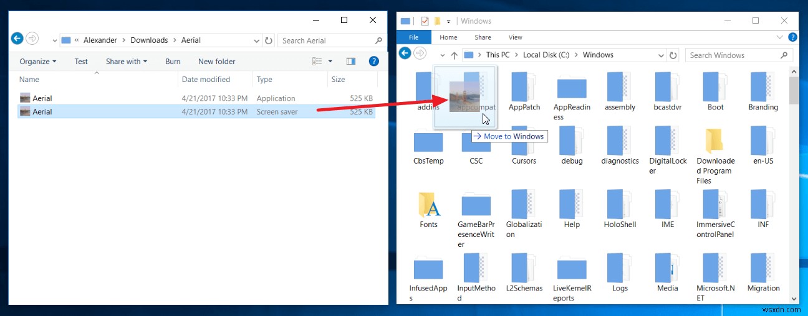This screenshot has height=316, width=808.
Task: Switch to the View ribbon tab
Action: tap(515, 37)
